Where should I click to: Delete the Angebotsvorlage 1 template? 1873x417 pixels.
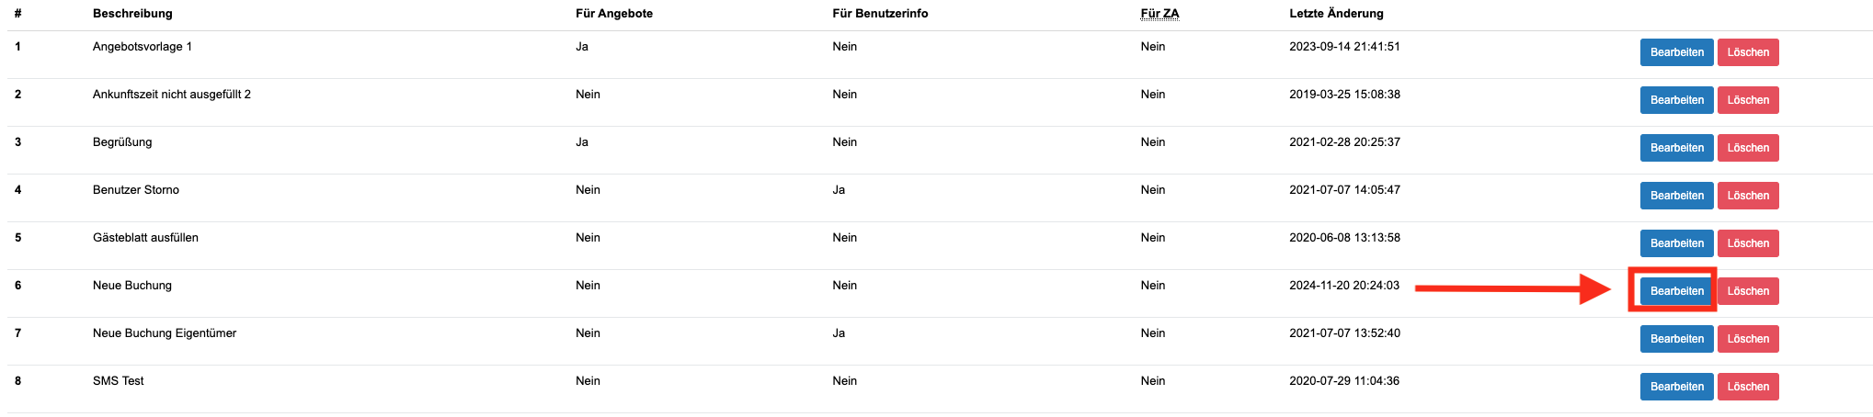pyautogui.click(x=1747, y=52)
